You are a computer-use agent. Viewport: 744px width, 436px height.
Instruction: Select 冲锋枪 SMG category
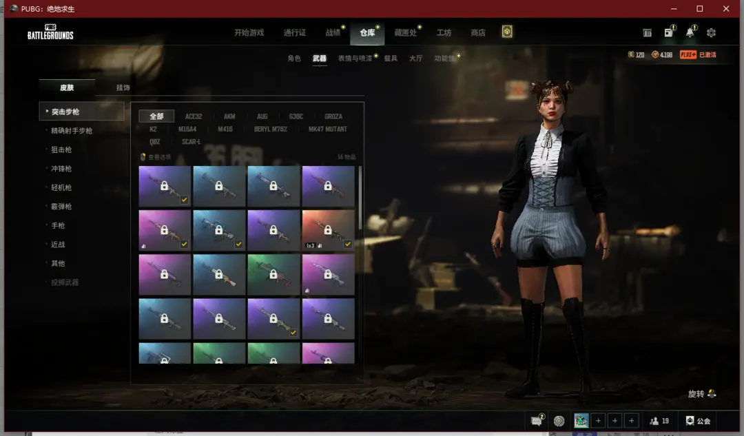[x=61, y=169]
